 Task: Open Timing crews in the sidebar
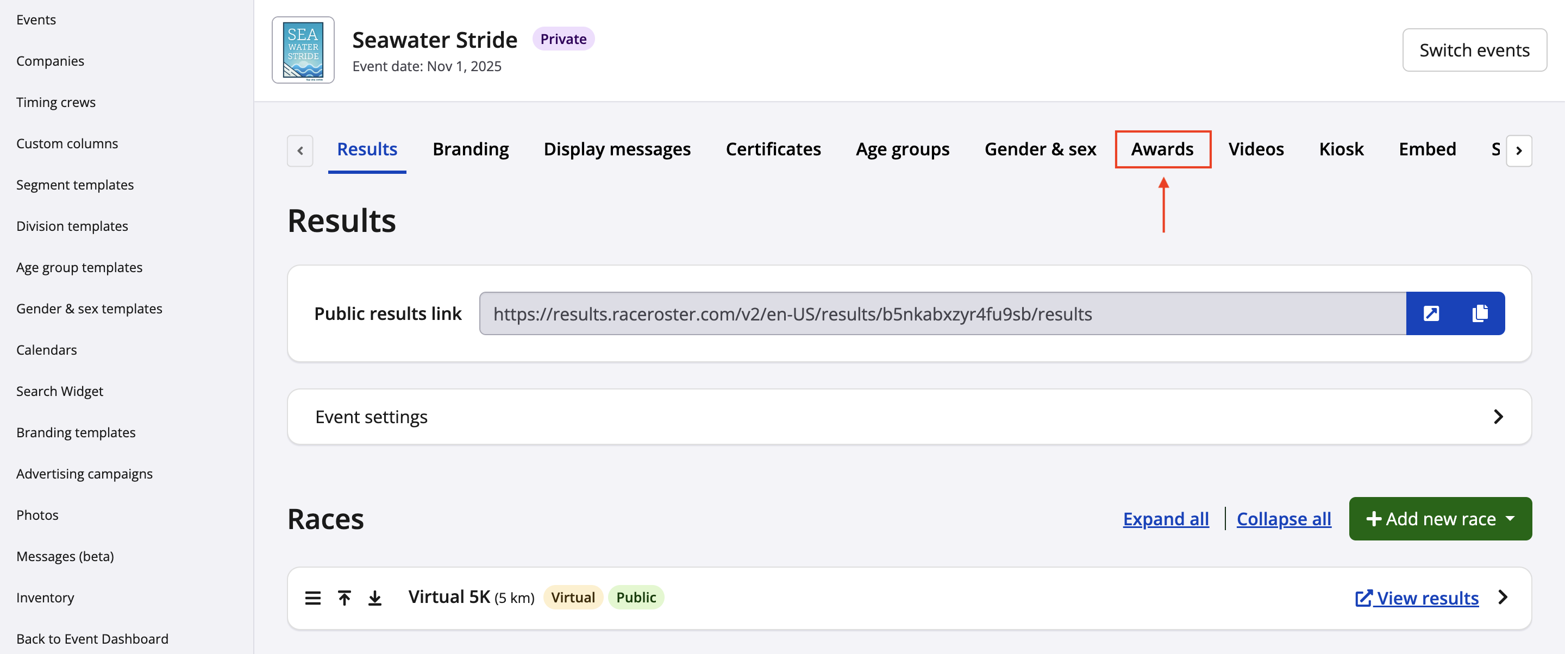tap(56, 102)
